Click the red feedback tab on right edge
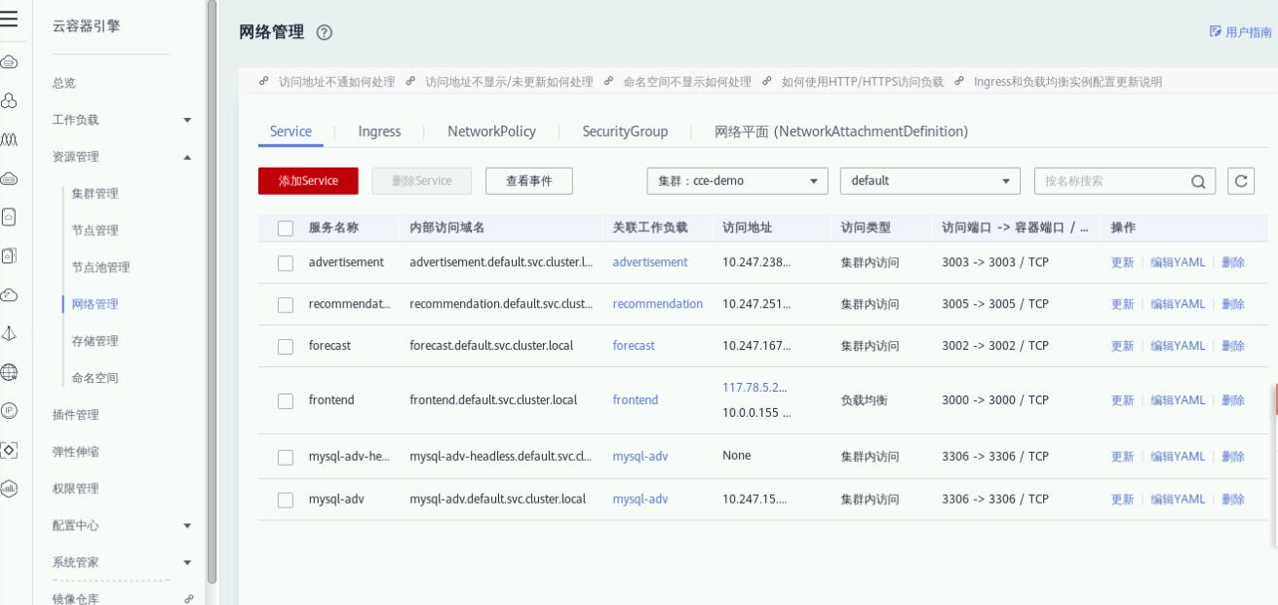Screen dimensions: 1278x605 click(1275, 400)
